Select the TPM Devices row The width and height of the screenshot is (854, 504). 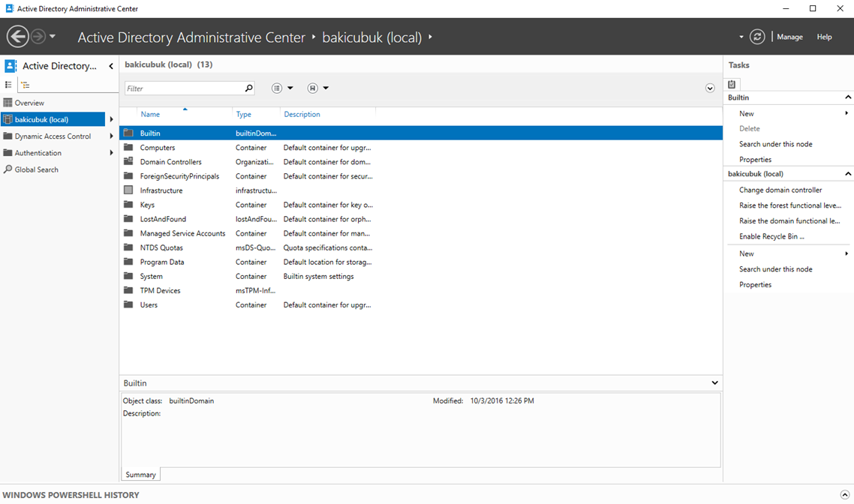coord(421,291)
